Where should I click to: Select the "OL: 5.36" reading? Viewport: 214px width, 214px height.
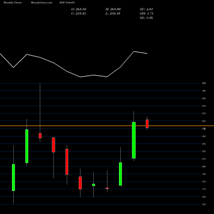pyautogui.click(x=146, y=18)
